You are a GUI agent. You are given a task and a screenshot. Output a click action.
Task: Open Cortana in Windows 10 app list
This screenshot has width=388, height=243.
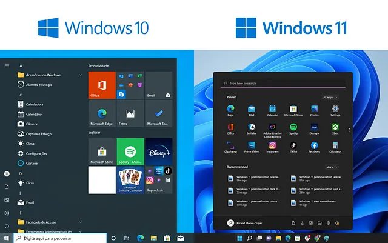pyautogui.click(x=27, y=163)
